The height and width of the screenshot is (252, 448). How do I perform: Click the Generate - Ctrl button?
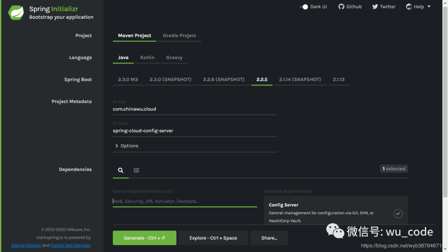[145, 238]
